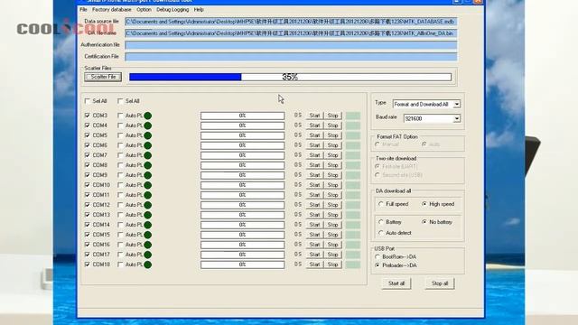Screen dimensions: 578x325
Task: Click the Scatter File button
Action: coord(103,77)
